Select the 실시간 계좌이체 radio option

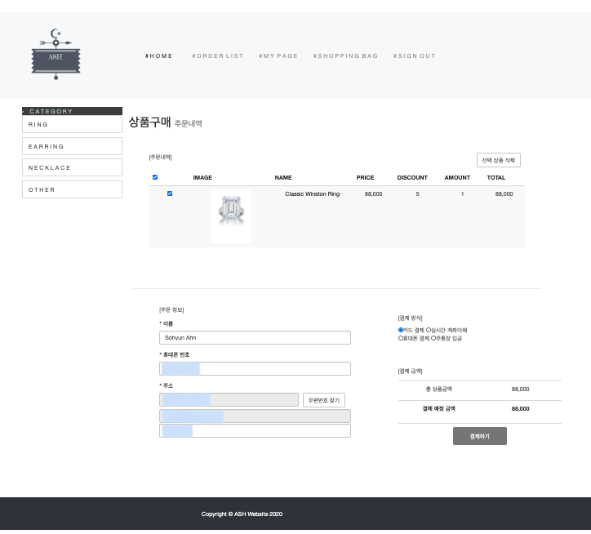429,330
